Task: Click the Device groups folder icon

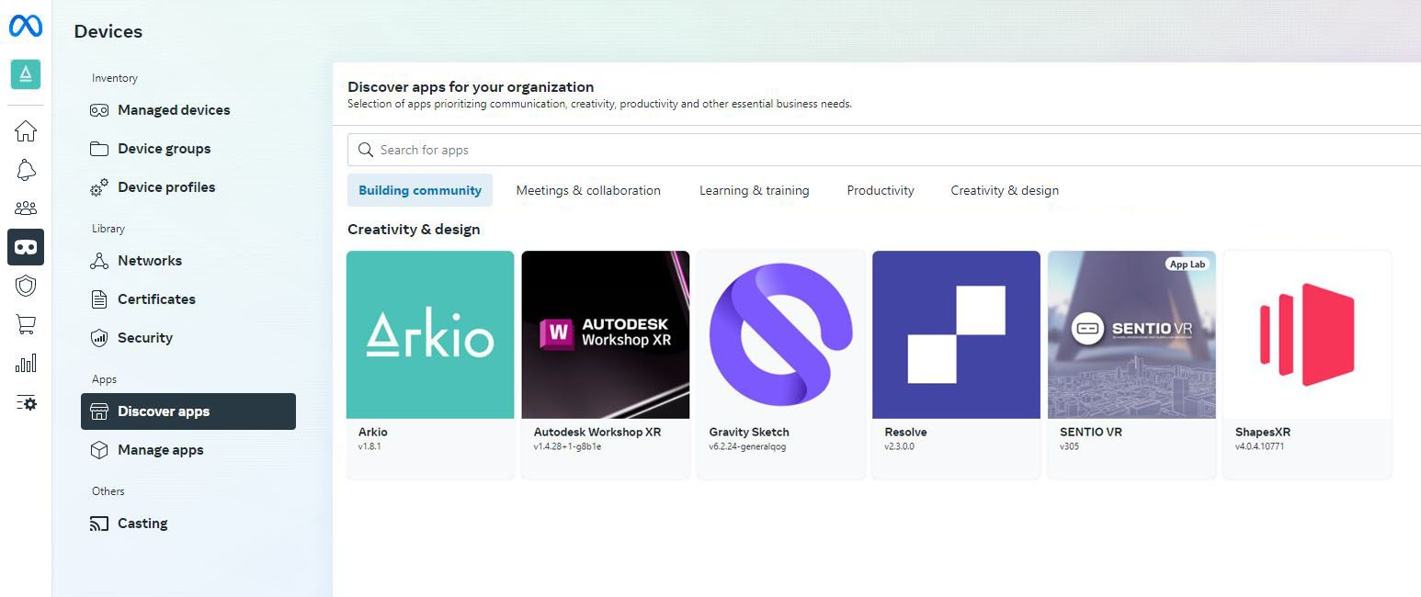Action: point(99,149)
